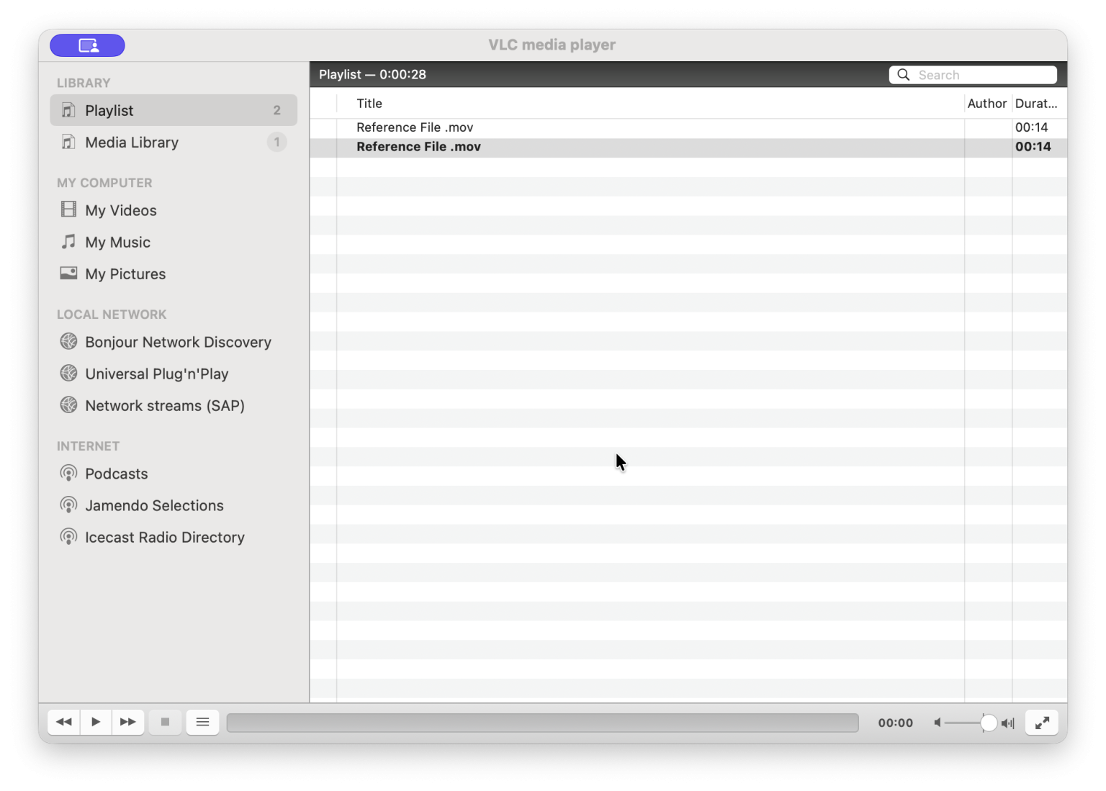1106x791 pixels.
Task: Adjust the volume slider knob
Action: [x=989, y=723]
